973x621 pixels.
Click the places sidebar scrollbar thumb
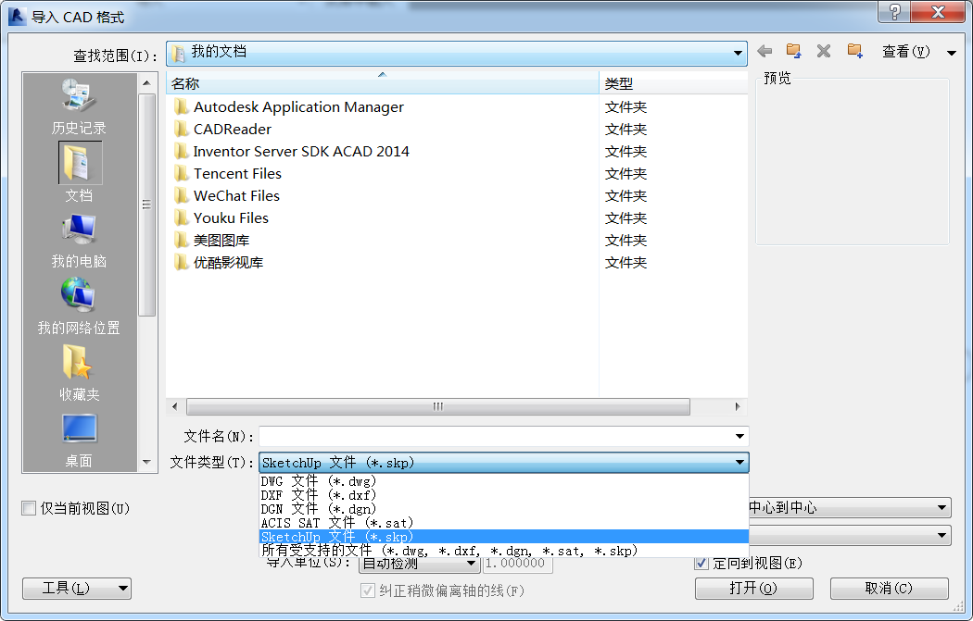[x=146, y=205]
